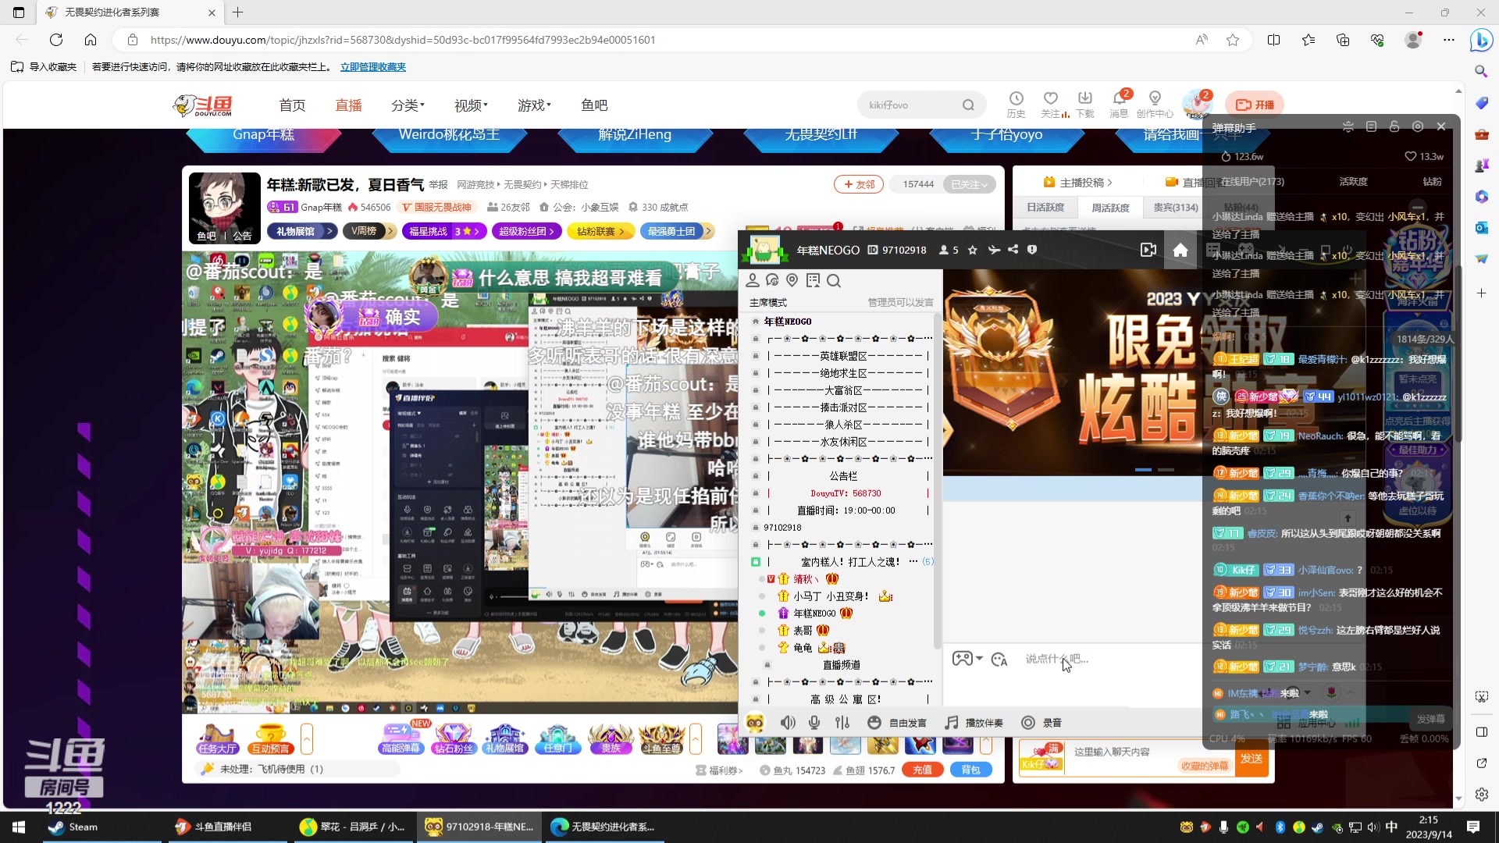Start recording with 录音 button
The height and width of the screenshot is (843, 1499).
(x=1041, y=723)
